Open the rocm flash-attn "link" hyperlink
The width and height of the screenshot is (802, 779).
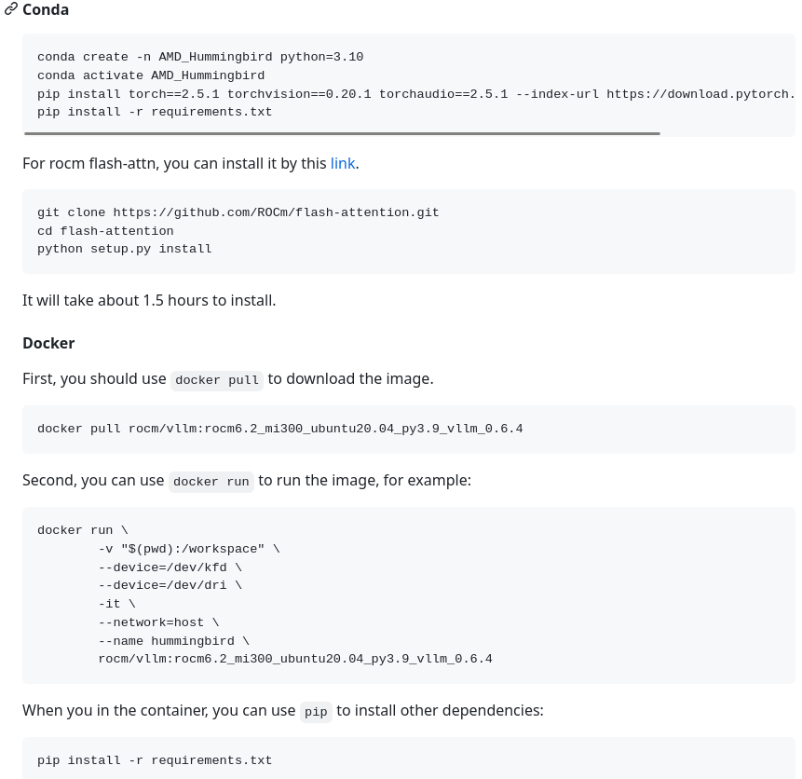point(342,163)
